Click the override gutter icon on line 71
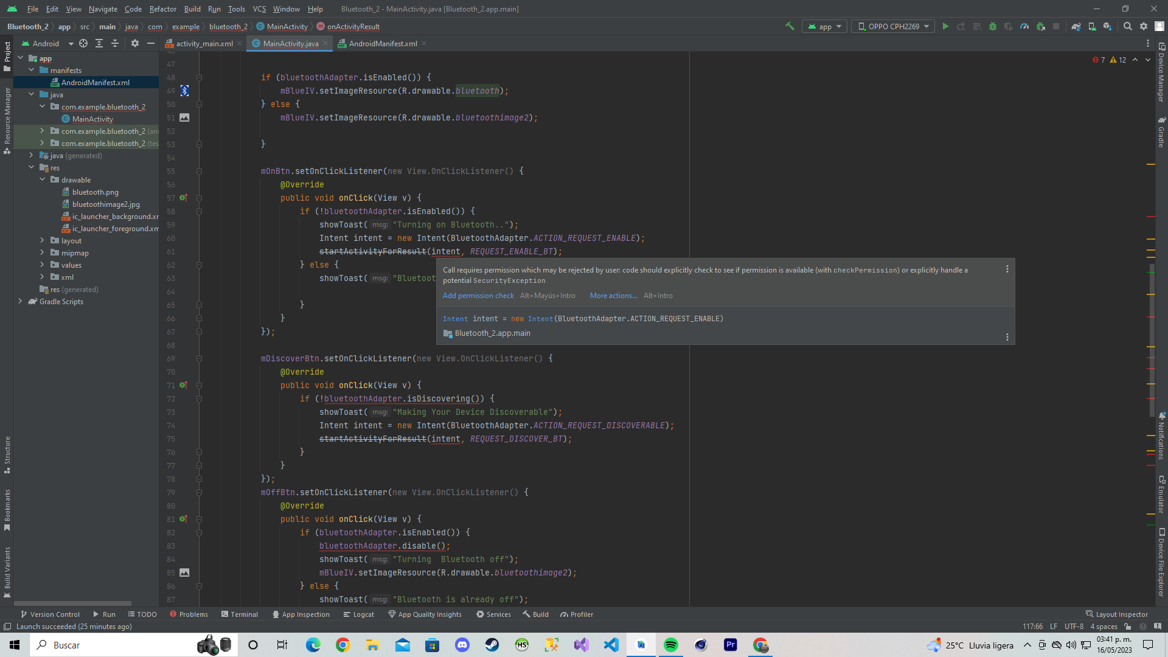 183,385
